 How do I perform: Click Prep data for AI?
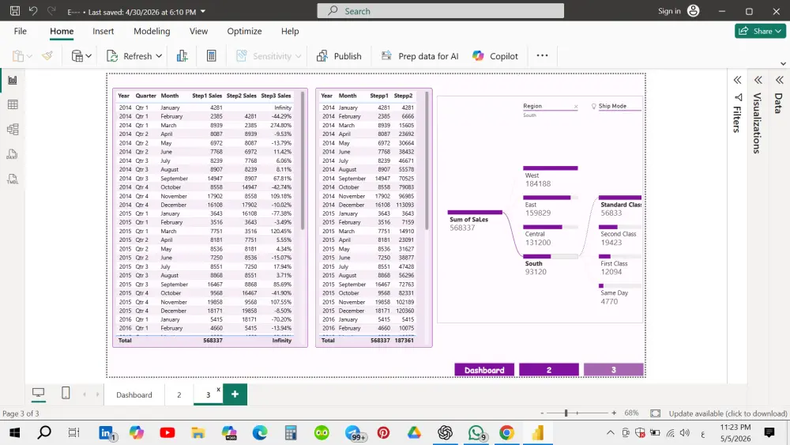click(419, 56)
